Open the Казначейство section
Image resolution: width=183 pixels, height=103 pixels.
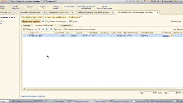click(69, 7)
